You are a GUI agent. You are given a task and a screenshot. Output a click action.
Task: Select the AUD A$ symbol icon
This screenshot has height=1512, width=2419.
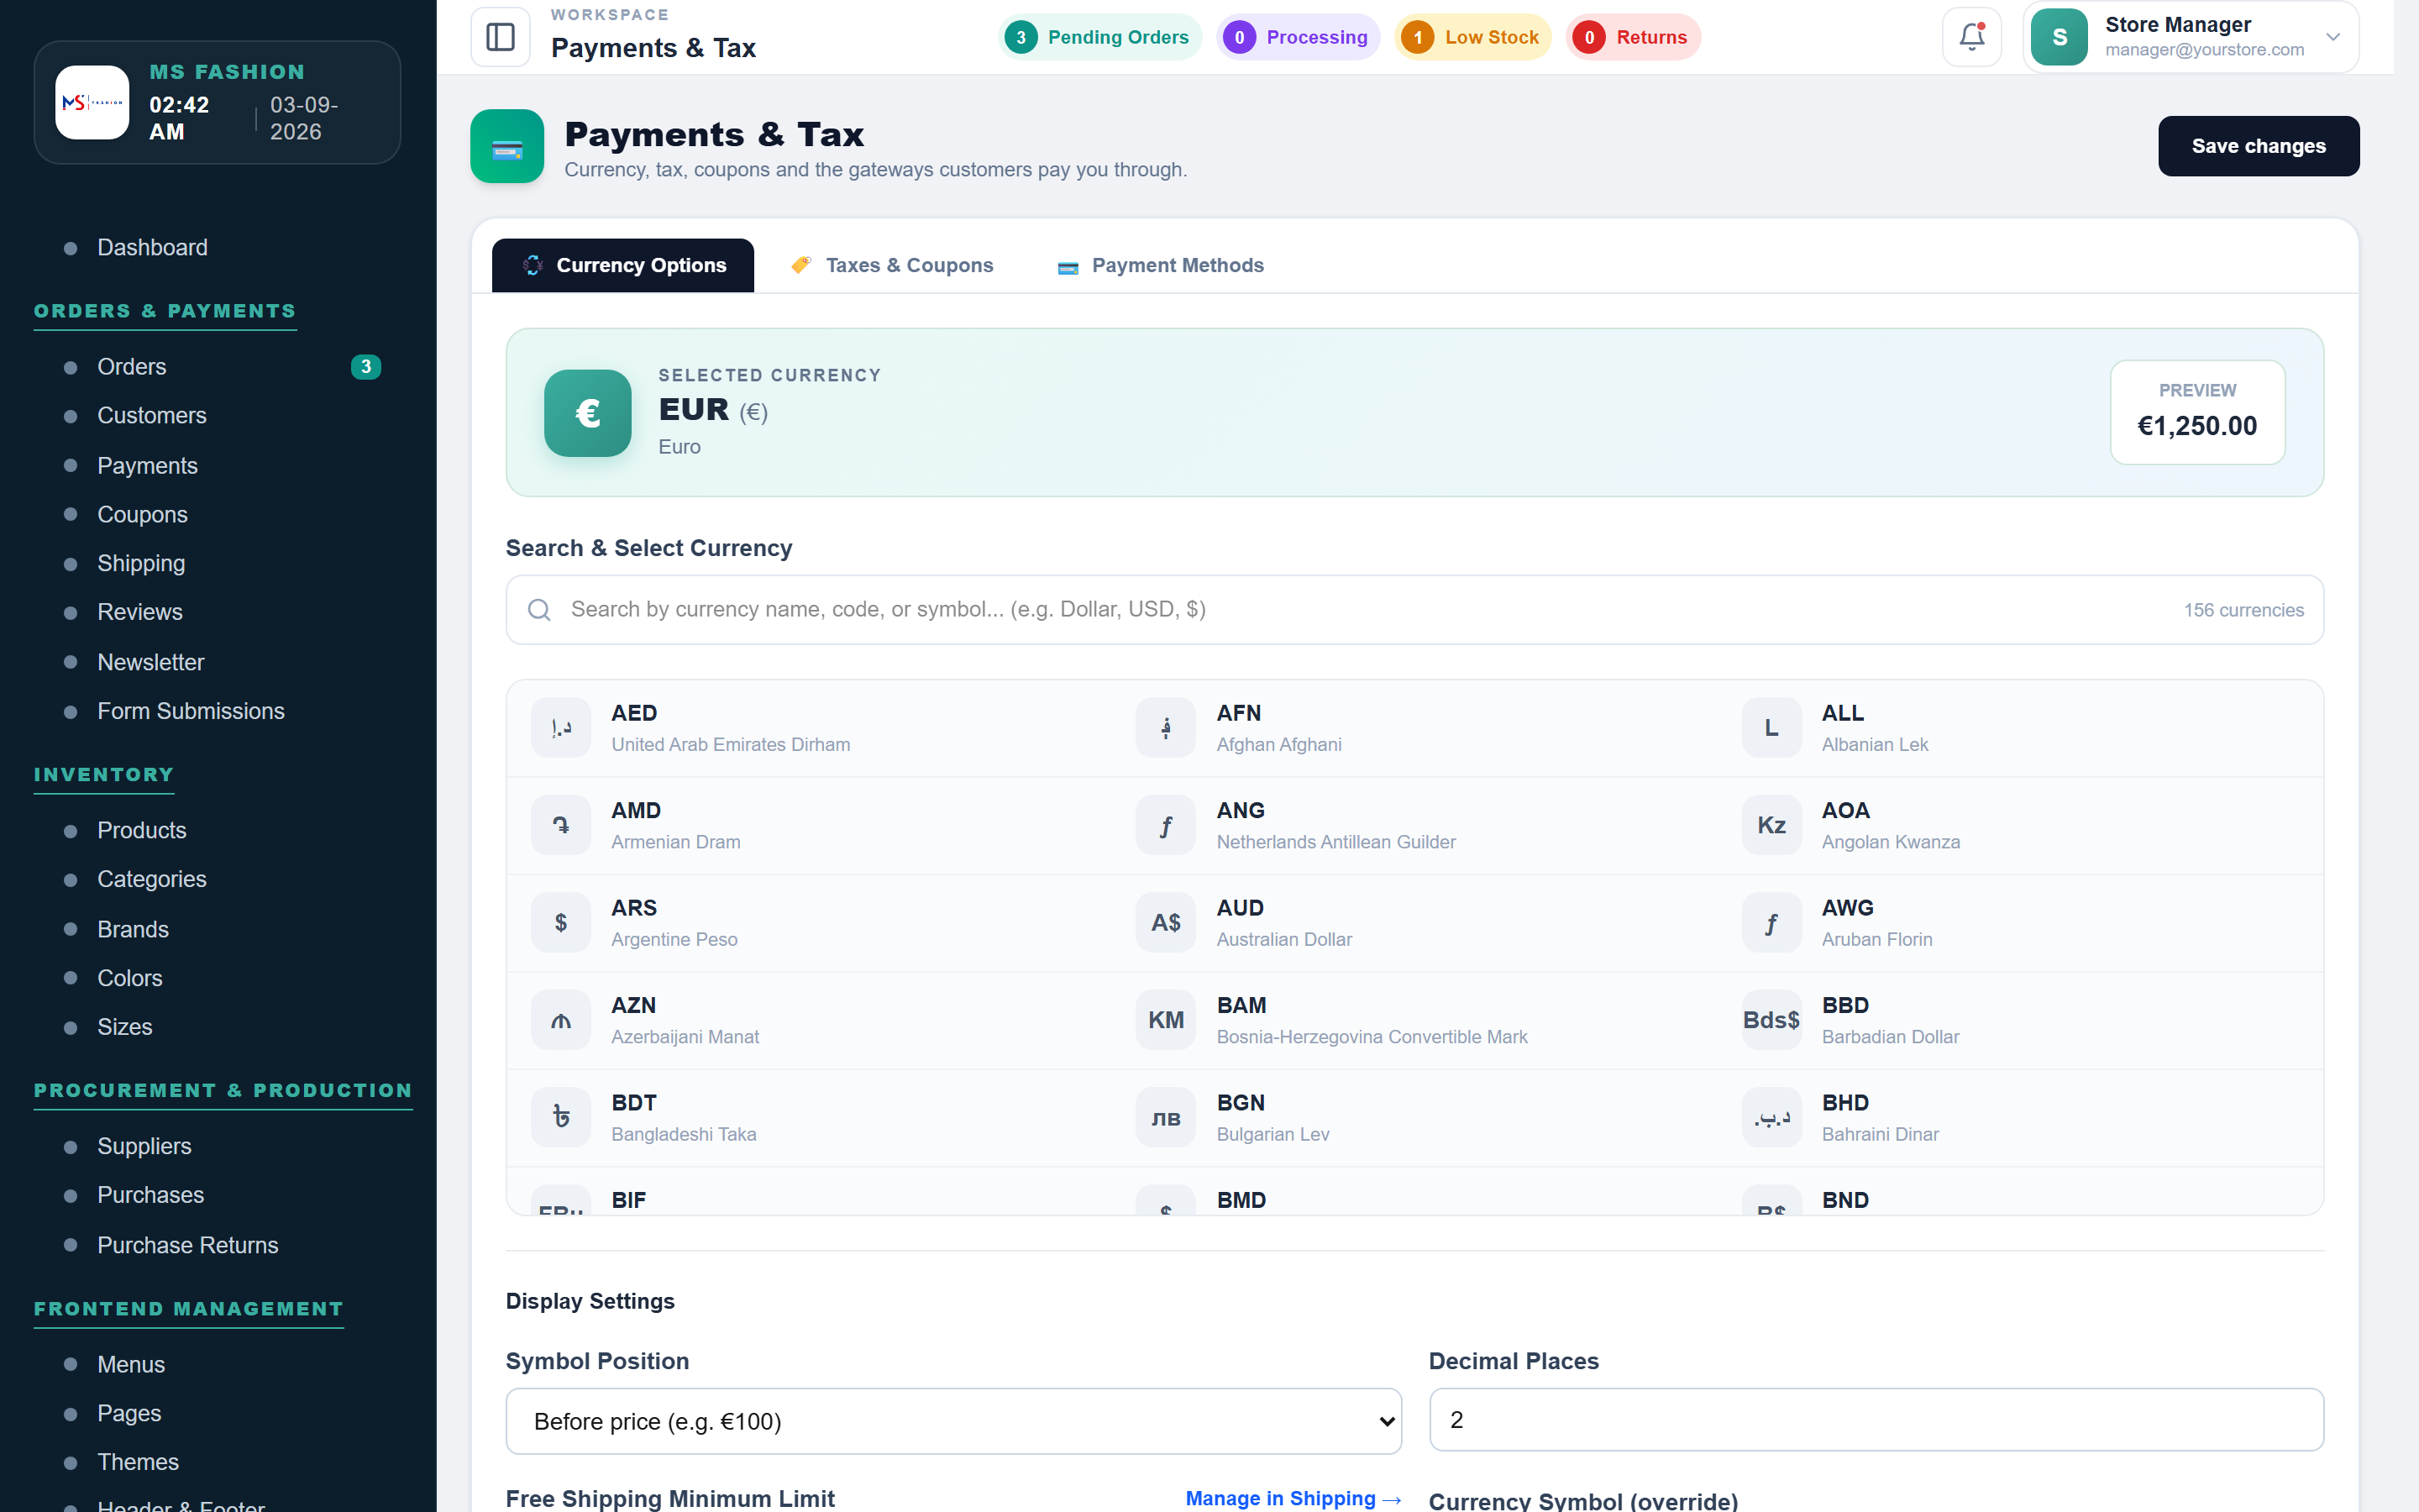pos(1166,922)
